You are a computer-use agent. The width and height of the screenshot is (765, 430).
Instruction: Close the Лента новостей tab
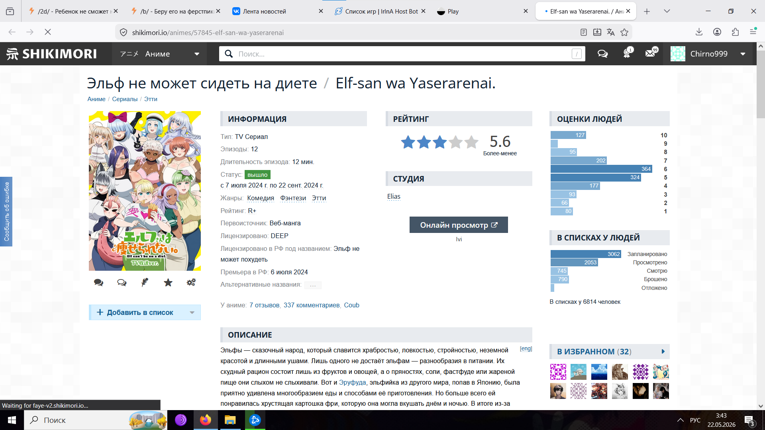tap(321, 11)
